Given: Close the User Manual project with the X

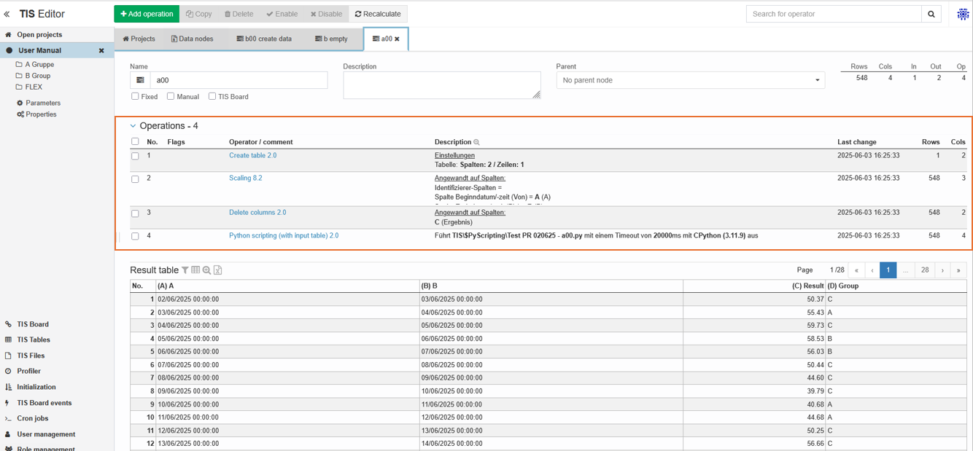Looking at the screenshot, I should pos(101,51).
